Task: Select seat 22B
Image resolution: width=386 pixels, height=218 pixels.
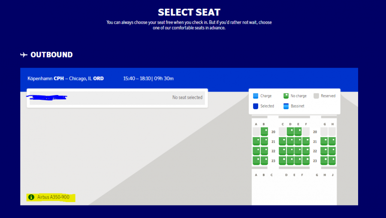Action: [x=264, y=151]
